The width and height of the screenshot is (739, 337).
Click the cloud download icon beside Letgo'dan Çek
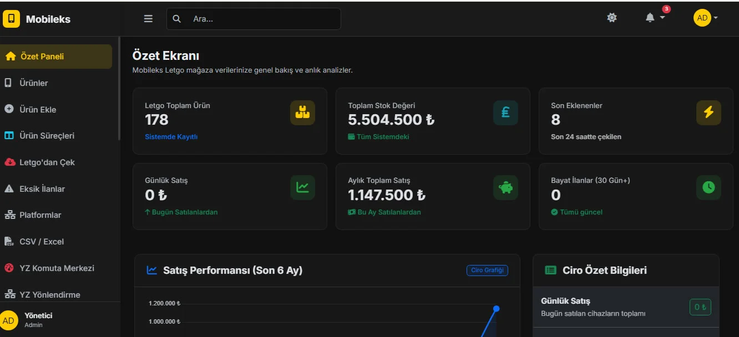click(9, 162)
